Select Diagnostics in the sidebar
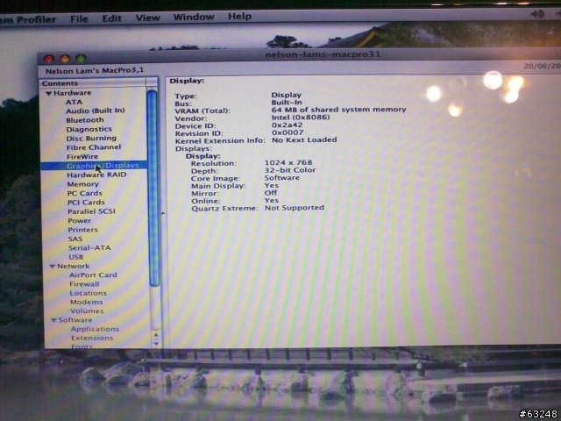561x421 pixels. [x=89, y=129]
